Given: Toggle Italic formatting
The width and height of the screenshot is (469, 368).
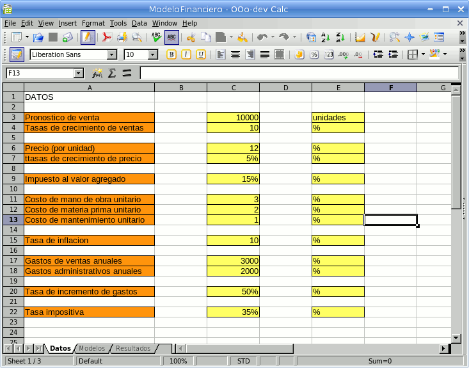Looking at the screenshot, I should pos(186,55).
